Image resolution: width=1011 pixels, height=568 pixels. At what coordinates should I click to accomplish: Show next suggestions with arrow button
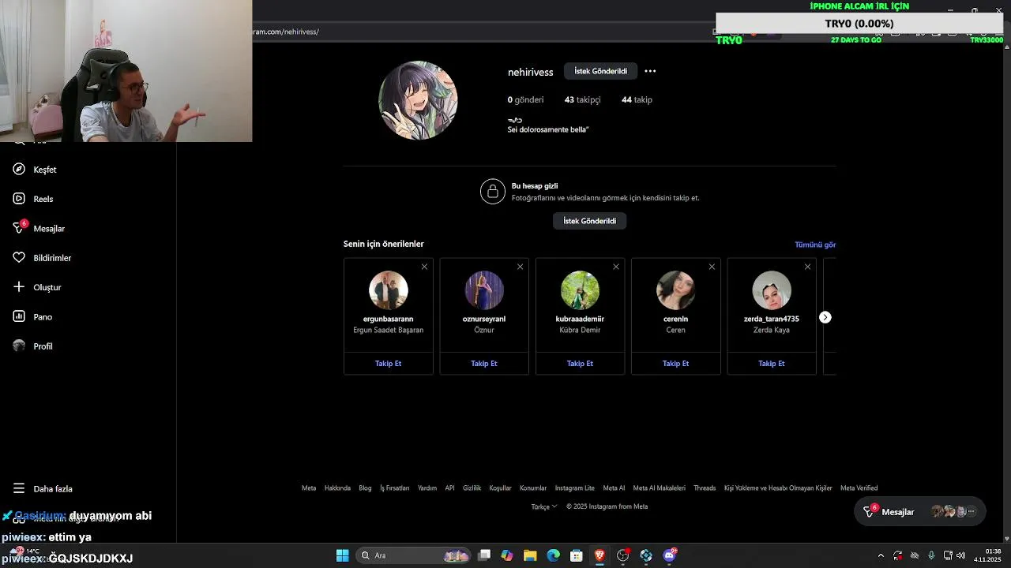pyautogui.click(x=825, y=317)
